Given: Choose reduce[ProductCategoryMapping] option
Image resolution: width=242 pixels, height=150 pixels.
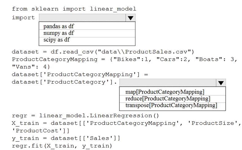Looking at the screenshot, I should pos(172,99).
